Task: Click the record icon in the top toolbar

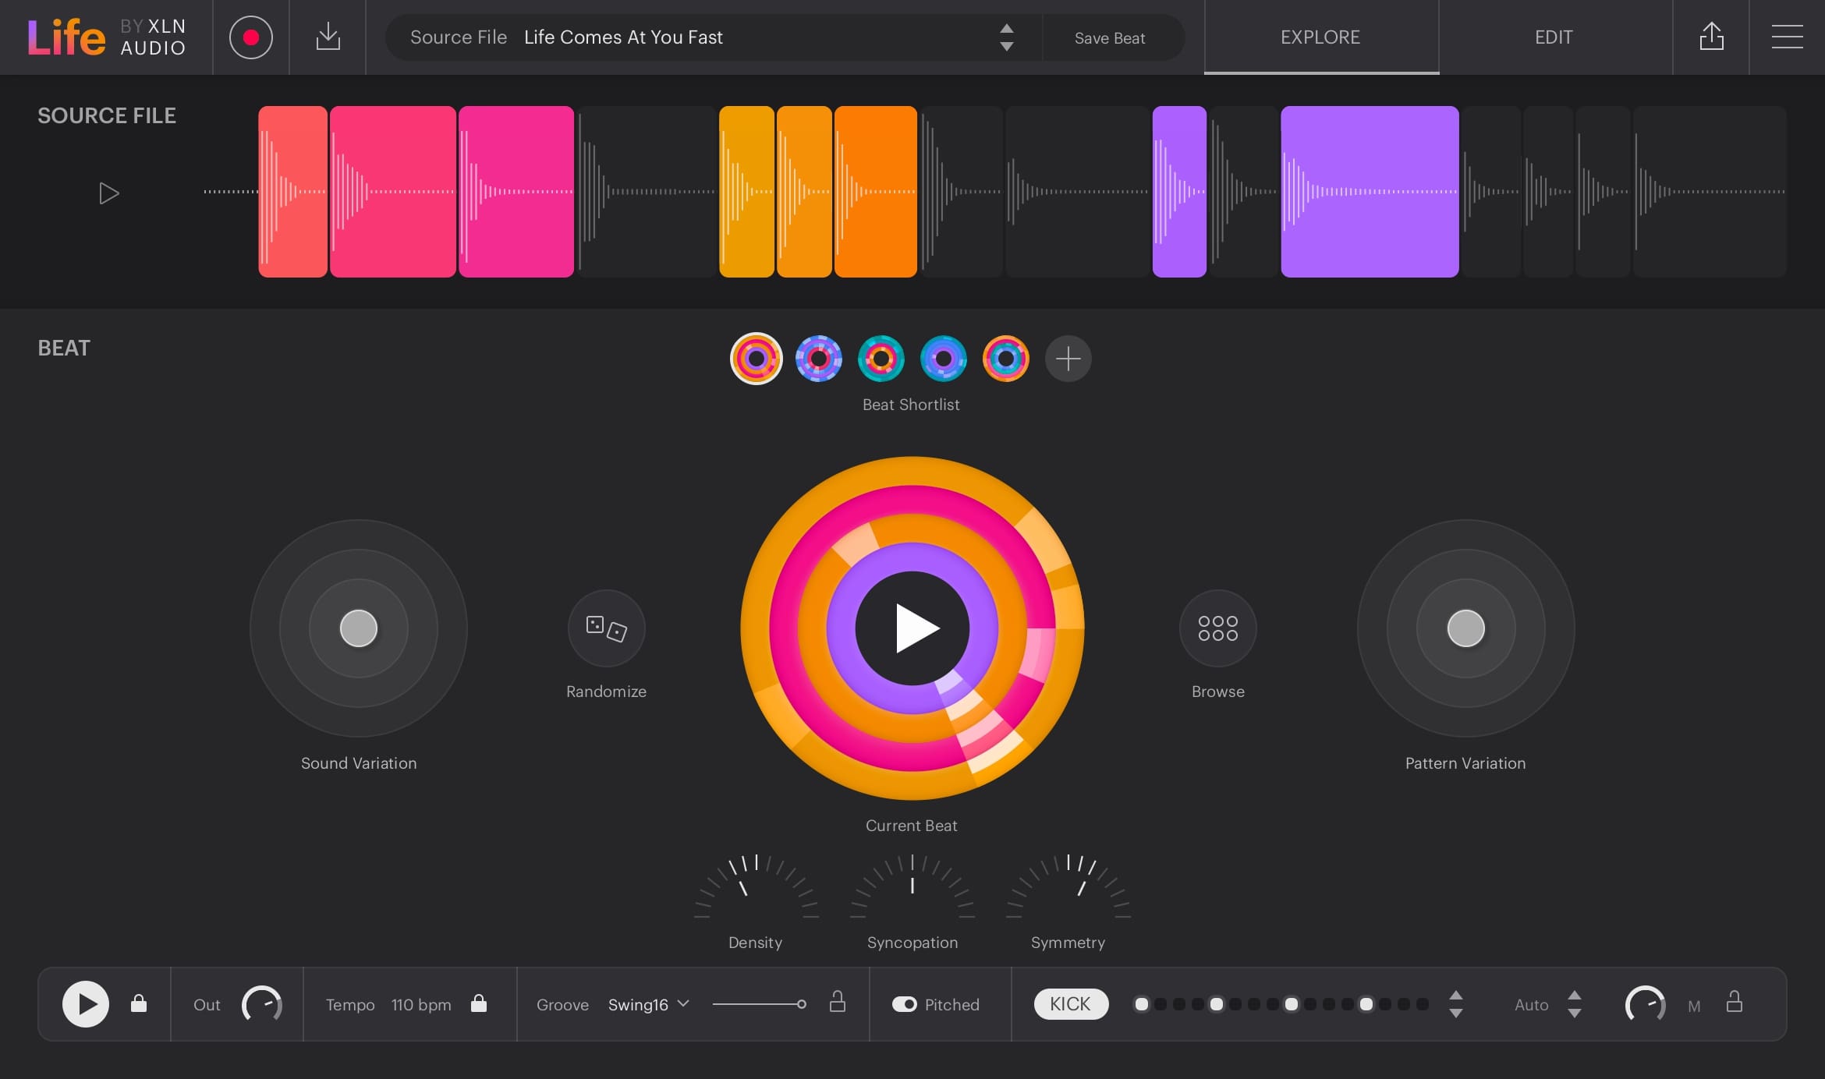Action: [250, 37]
